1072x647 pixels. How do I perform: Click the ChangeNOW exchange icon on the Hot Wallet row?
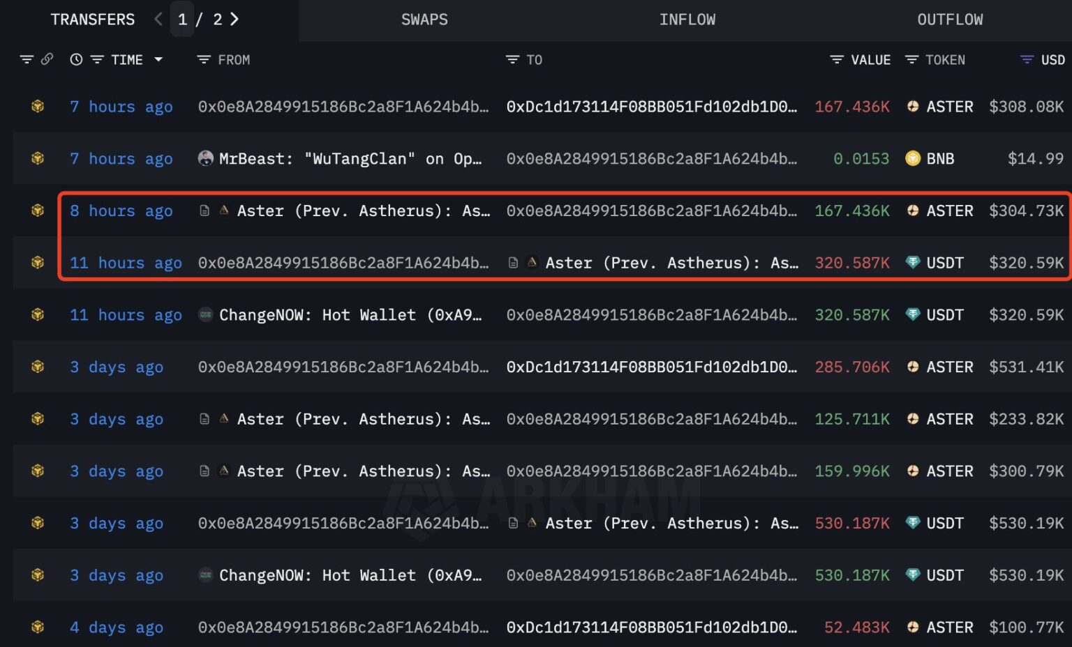[x=205, y=314]
